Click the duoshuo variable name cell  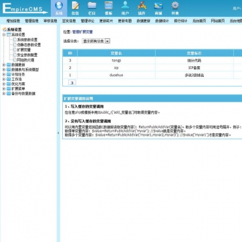[x=116, y=75]
